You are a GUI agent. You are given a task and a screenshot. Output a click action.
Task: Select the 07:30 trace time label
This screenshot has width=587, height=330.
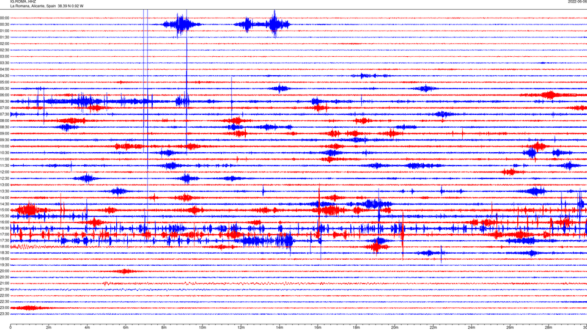click(x=4, y=114)
